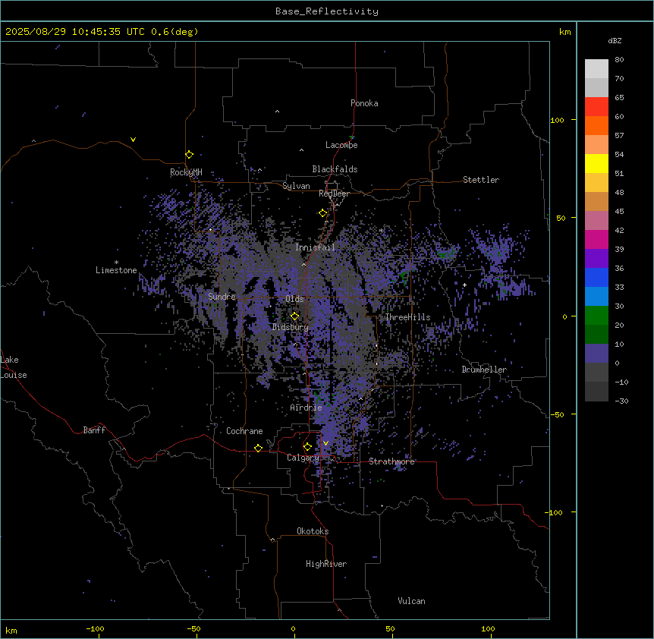
Task: Click the km unit label at the top right
Action: point(565,32)
